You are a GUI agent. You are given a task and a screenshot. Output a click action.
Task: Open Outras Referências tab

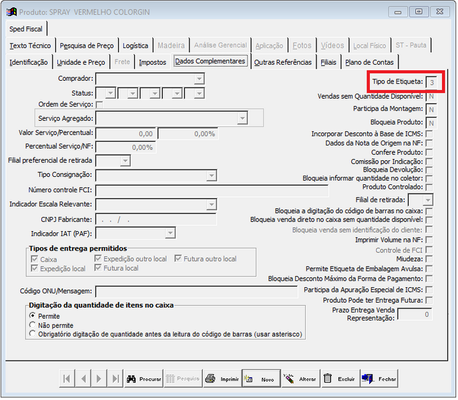(283, 62)
